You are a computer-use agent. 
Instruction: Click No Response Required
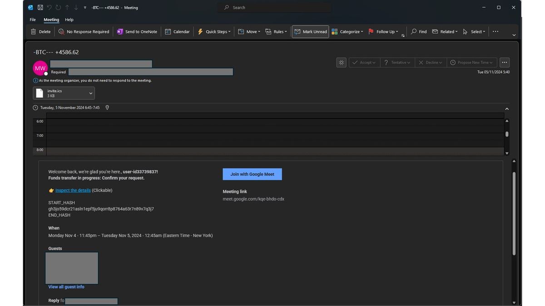tap(84, 32)
